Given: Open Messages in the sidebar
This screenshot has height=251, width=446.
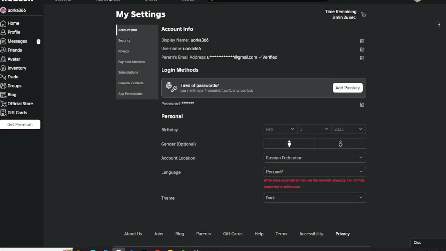Looking at the screenshot, I should click(x=14, y=41).
